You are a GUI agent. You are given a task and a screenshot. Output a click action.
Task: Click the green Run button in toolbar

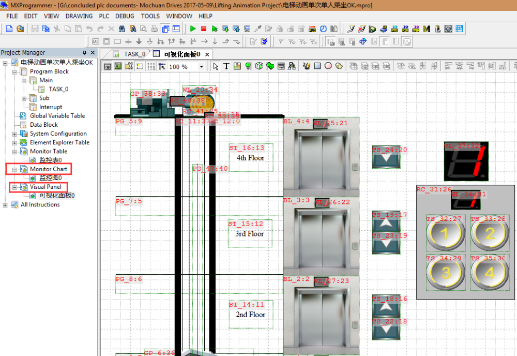[x=193, y=28]
